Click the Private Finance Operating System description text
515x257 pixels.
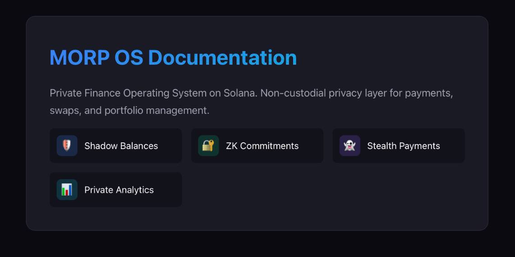(251, 102)
